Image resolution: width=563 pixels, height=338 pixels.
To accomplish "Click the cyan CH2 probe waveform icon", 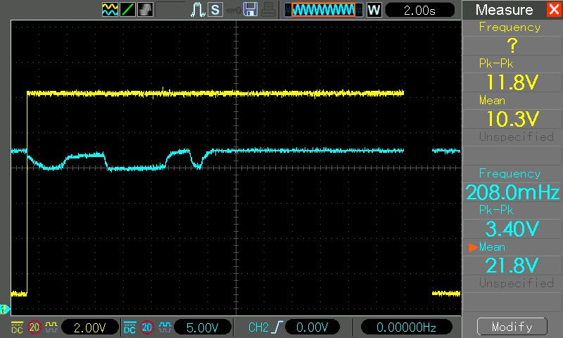I will tap(165, 327).
